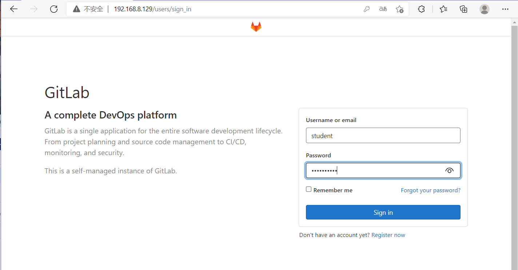Open the browser extensions puzzle icon

421,9
